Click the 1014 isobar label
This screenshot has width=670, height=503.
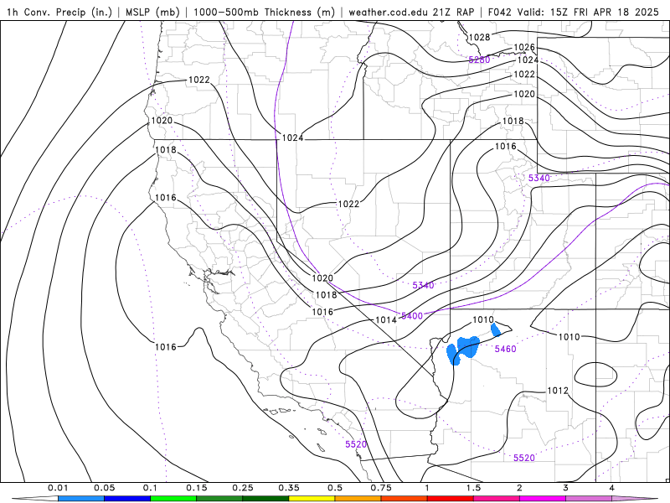click(386, 319)
